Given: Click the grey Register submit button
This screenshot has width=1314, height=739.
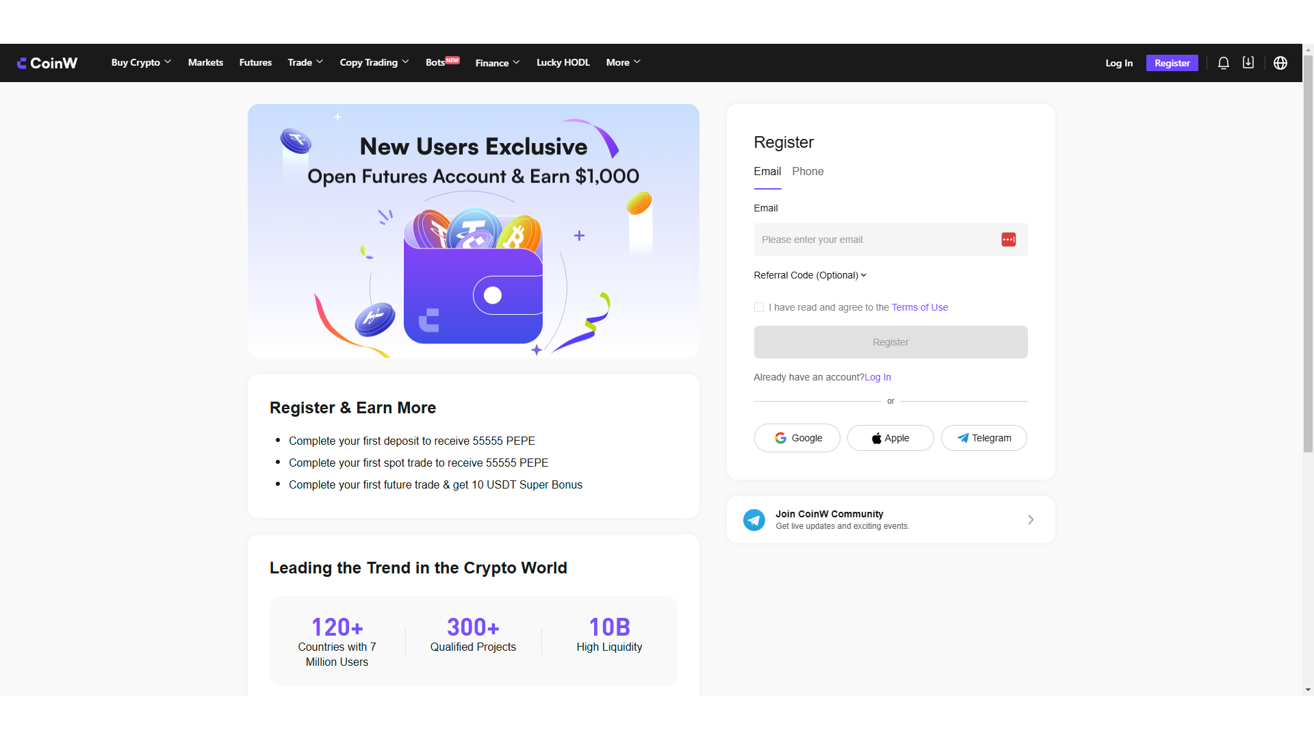Looking at the screenshot, I should 890,342.
